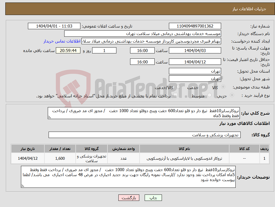Click the گروه کالا table column header
The width and height of the screenshot is (275, 207).
tap(92, 149)
